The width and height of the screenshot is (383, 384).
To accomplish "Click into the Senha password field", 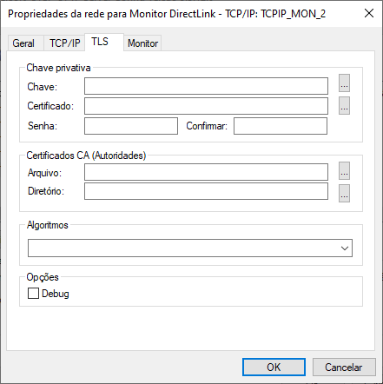I will tap(131, 126).
